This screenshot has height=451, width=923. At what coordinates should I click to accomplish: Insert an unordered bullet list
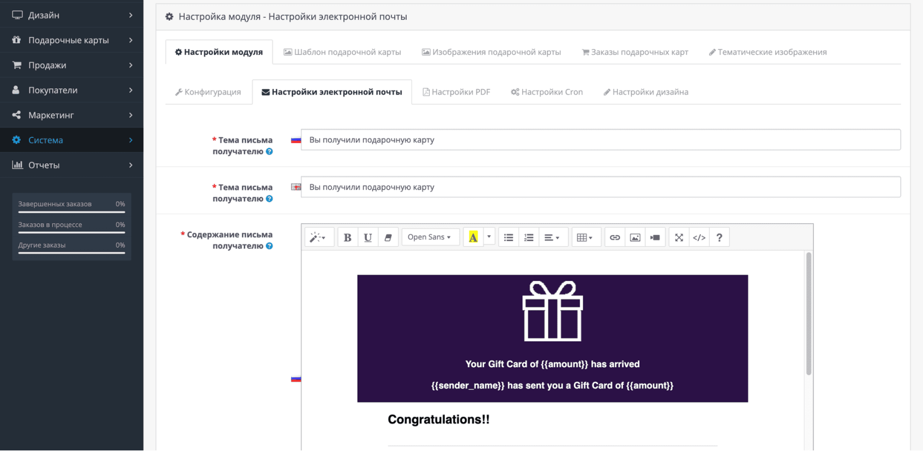508,238
